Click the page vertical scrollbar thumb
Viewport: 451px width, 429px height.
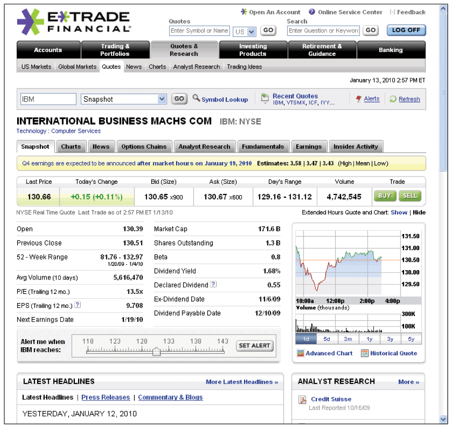pos(443,93)
